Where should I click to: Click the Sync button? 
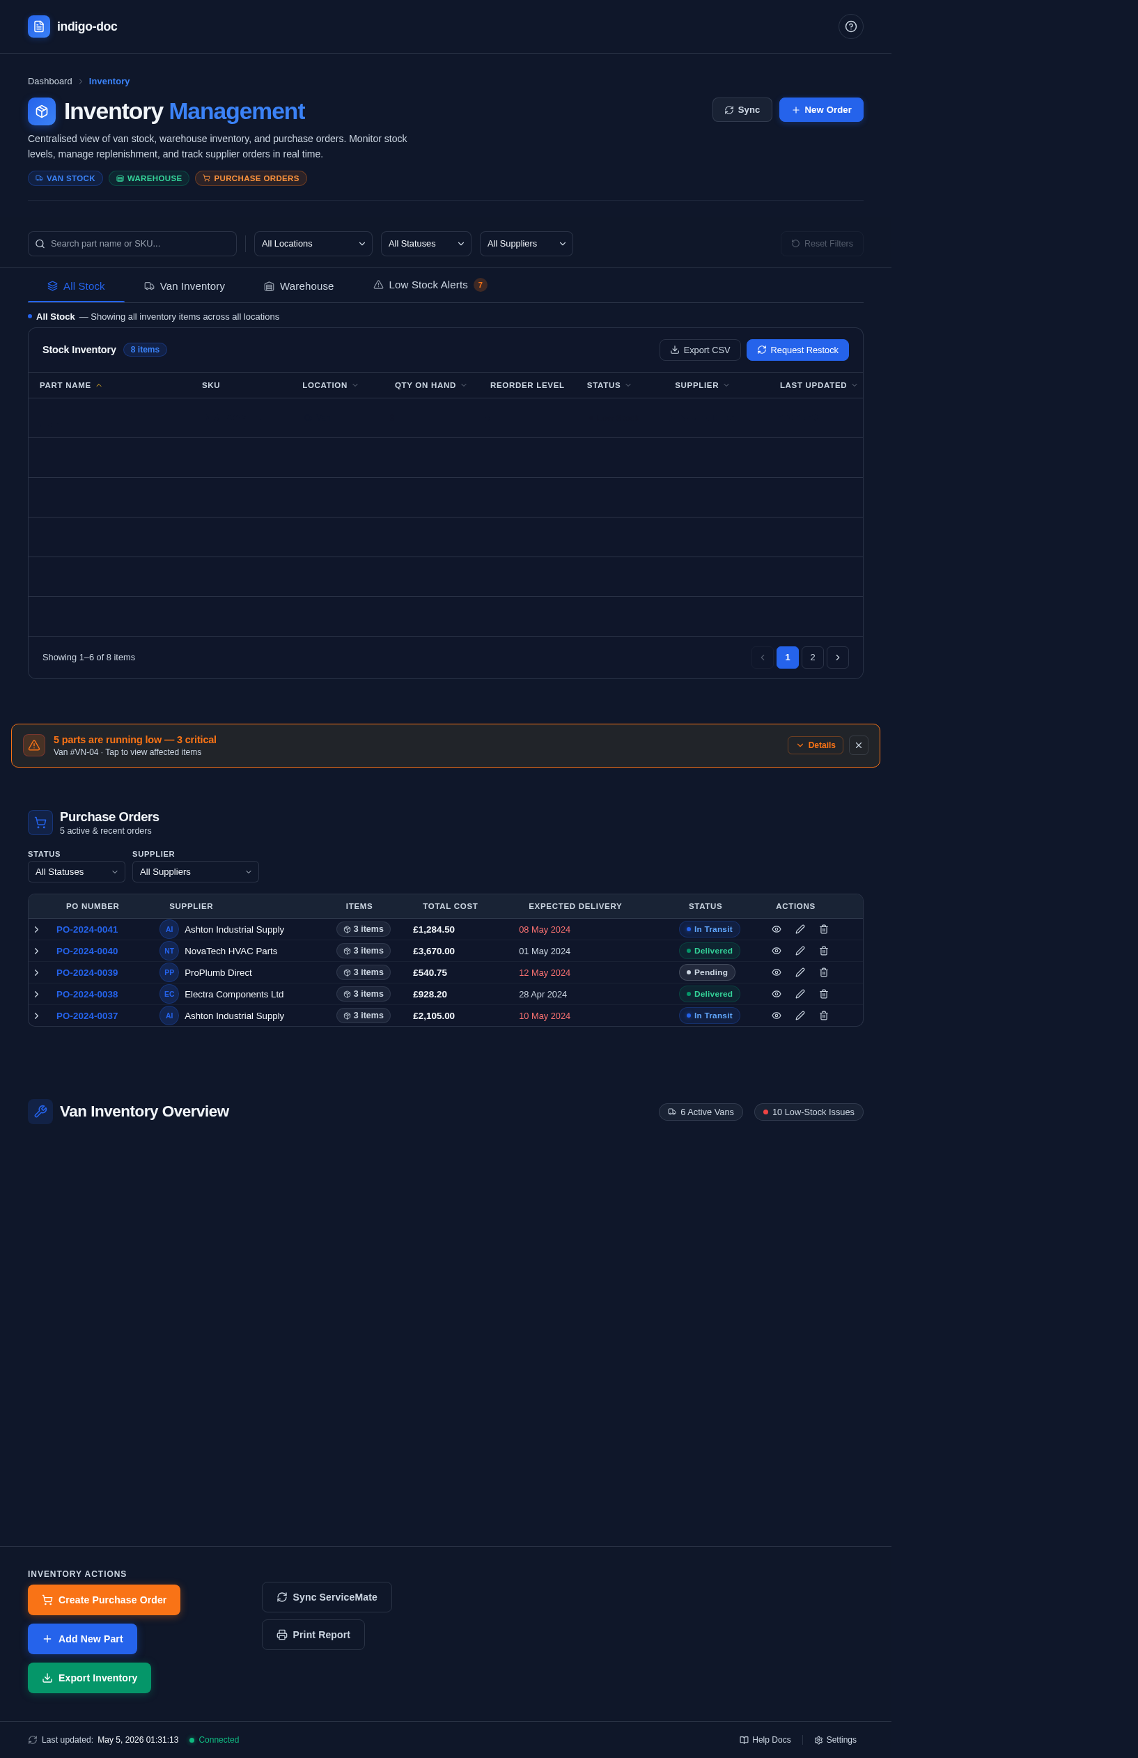(x=742, y=110)
